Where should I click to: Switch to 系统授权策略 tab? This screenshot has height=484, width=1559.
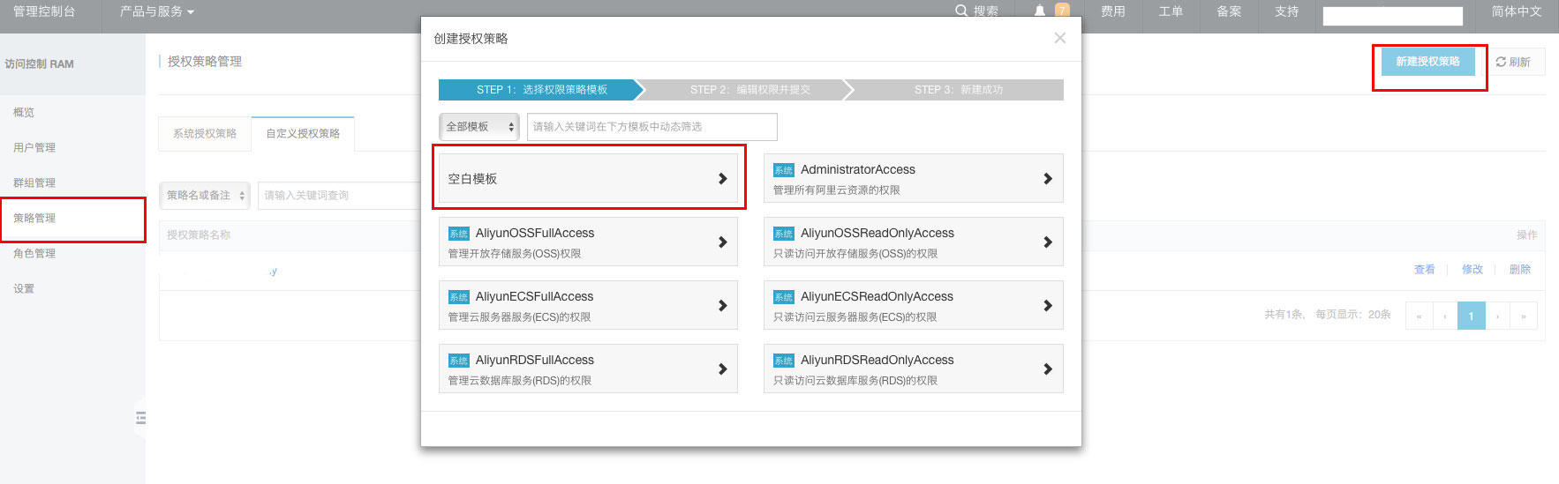(x=205, y=134)
